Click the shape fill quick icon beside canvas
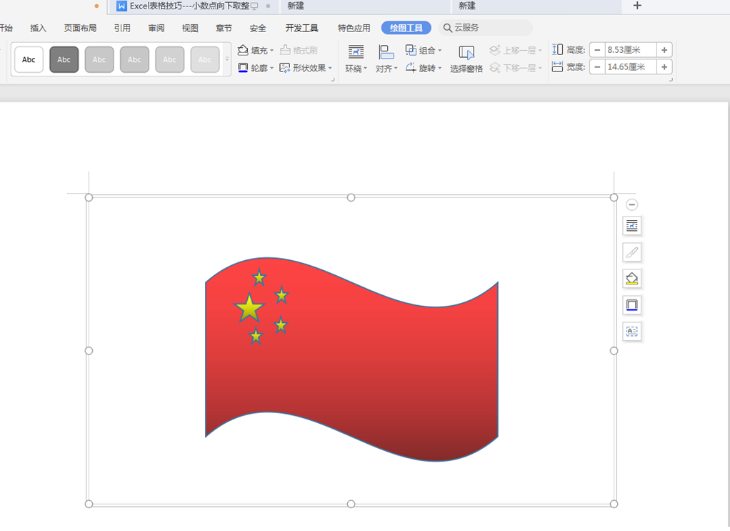Screen dimensions: 730x531 631,279
